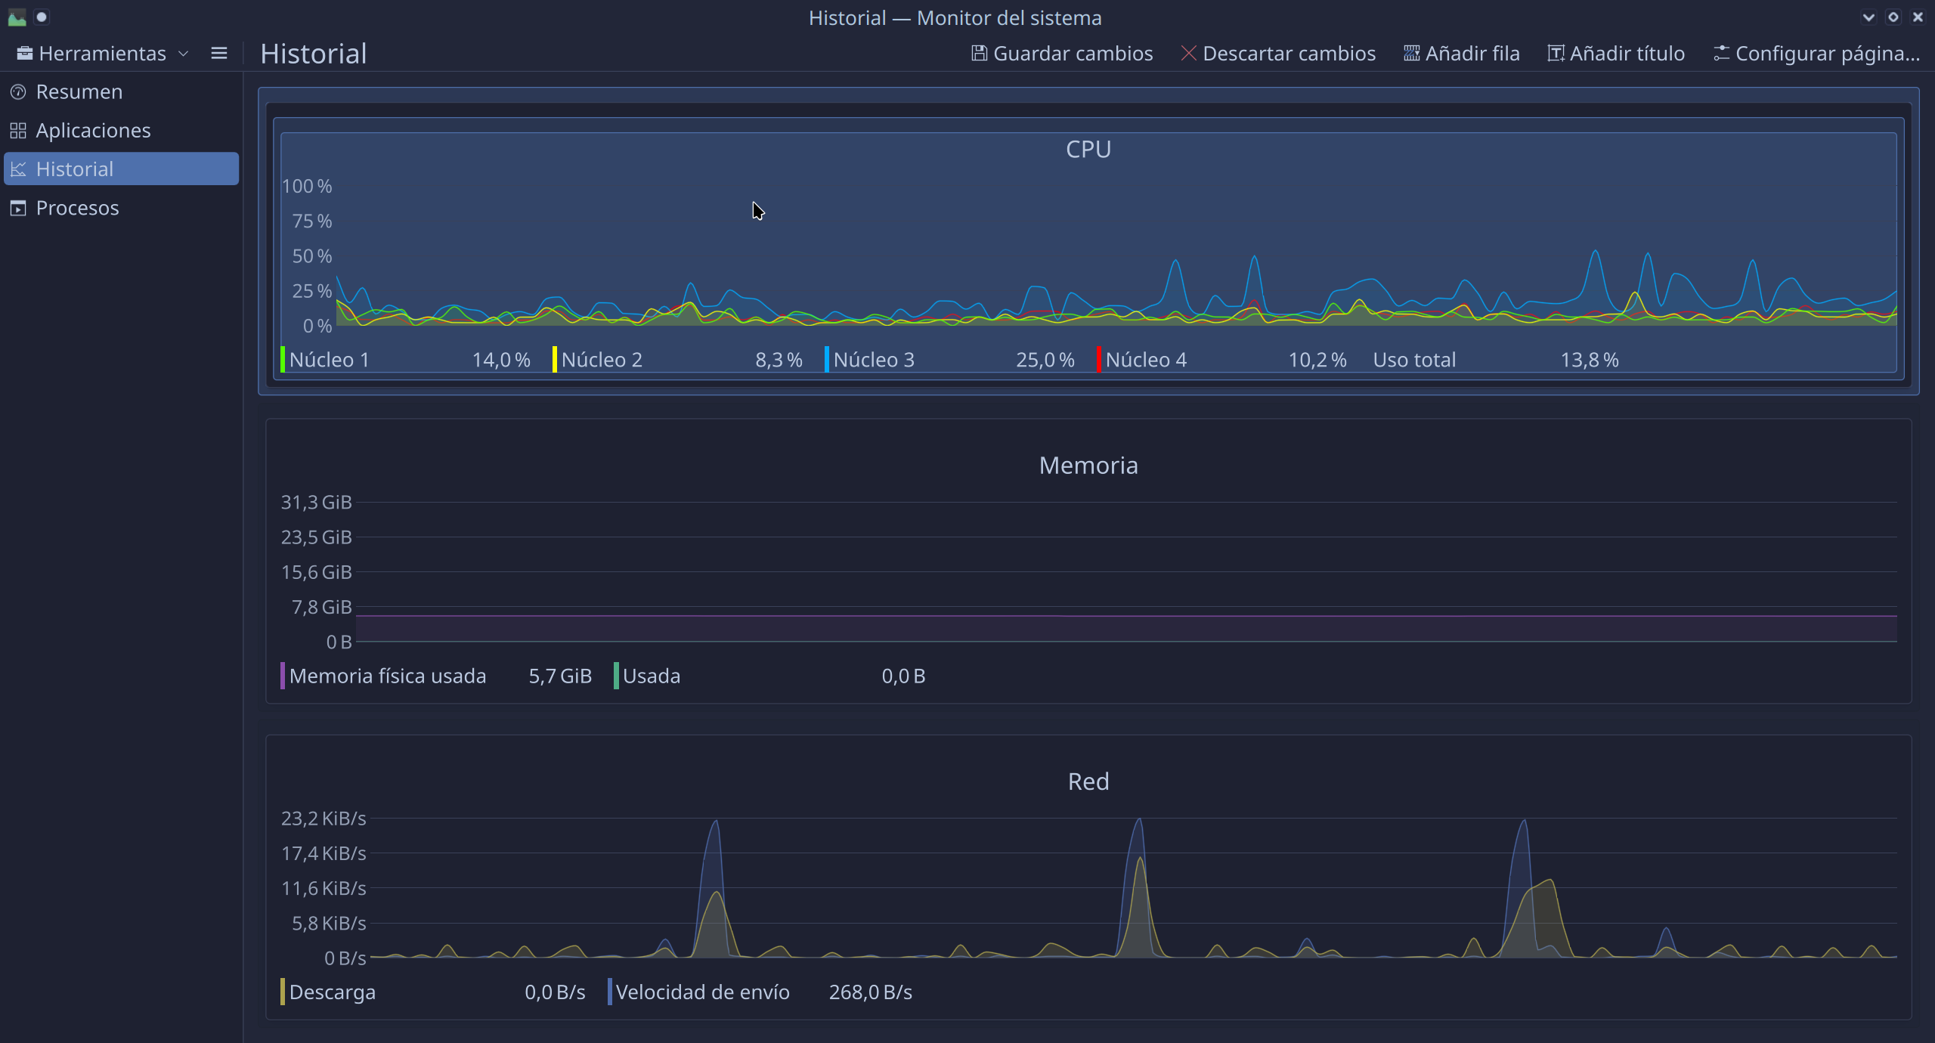Click the Resumen gauge icon in sidebar
Viewport: 1935px width, 1043px height.
point(18,92)
